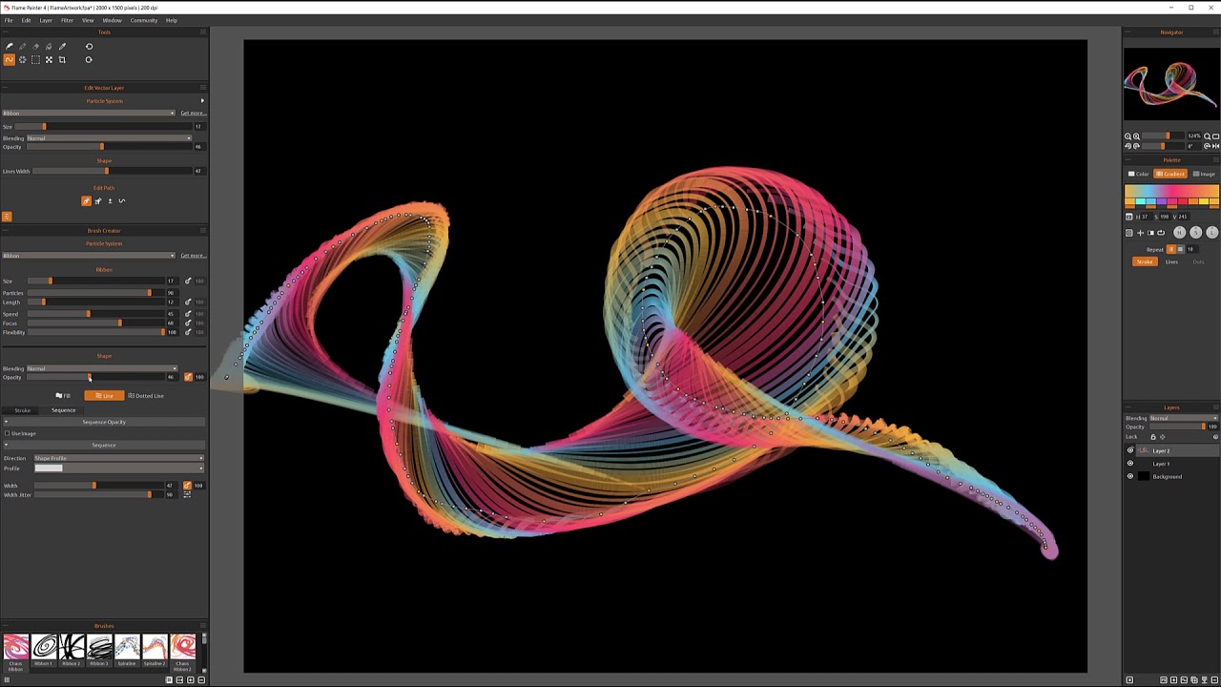Click the Navigator artwork preview thumbnail
The image size is (1221, 687).
pyautogui.click(x=1170, y=84)
